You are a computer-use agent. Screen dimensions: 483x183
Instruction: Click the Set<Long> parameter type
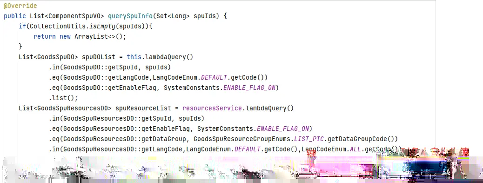point(173,16)
